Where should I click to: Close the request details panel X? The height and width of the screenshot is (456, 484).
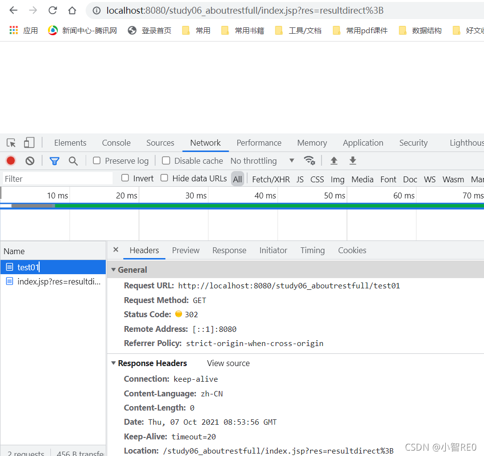116,250
